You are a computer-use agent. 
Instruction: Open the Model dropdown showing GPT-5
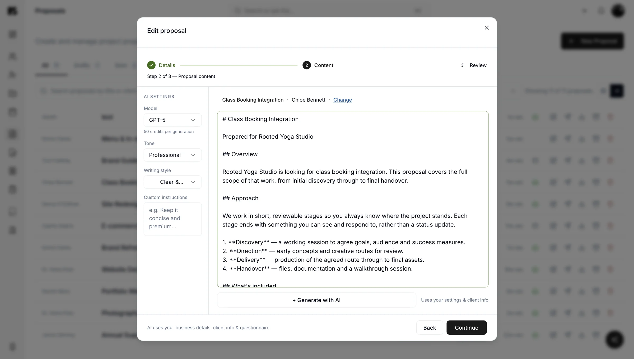(x=173, y=120)
